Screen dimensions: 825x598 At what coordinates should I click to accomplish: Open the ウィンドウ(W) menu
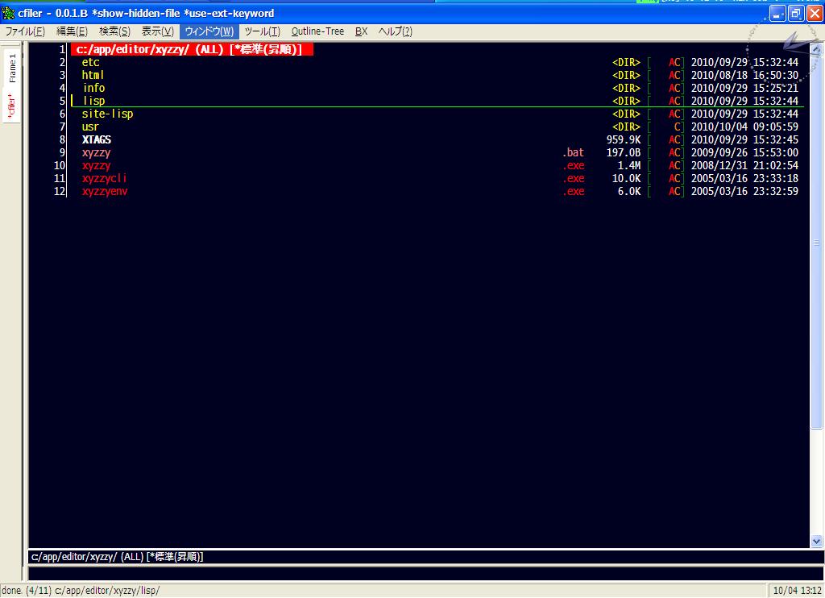point(209,31)
